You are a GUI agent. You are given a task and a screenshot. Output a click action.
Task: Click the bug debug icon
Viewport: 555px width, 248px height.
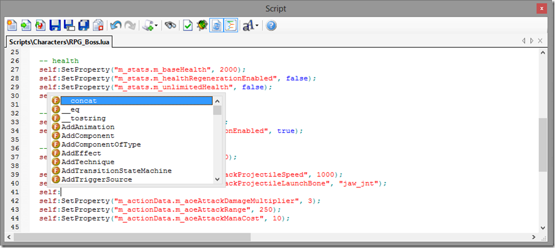pyautogui.click(x=202, y=25)
